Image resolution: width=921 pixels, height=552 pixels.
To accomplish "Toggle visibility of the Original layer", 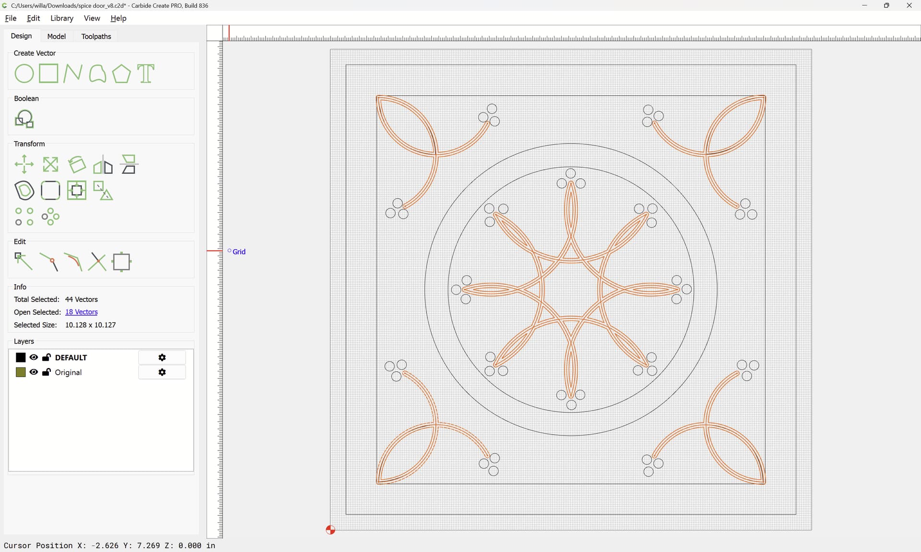I will pyautogui.click(x=34, y=372).
